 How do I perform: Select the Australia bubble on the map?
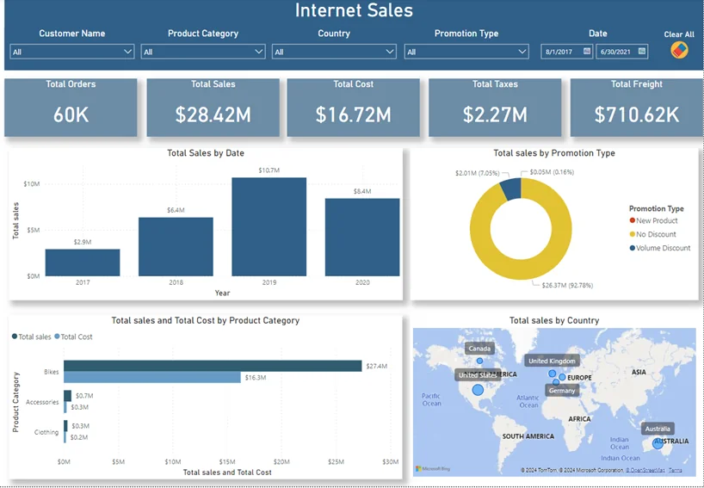(658, 443)
